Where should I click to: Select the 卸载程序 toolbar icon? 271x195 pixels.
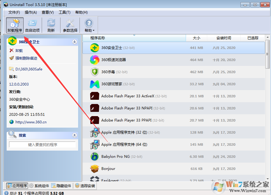[14, 24]
